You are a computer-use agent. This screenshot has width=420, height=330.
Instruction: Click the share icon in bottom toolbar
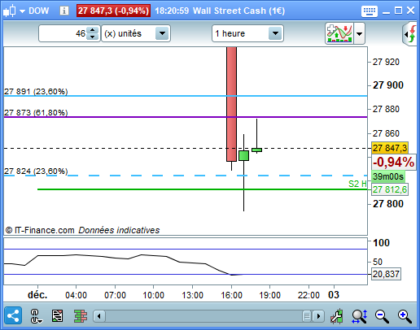(x=13, y=315)
